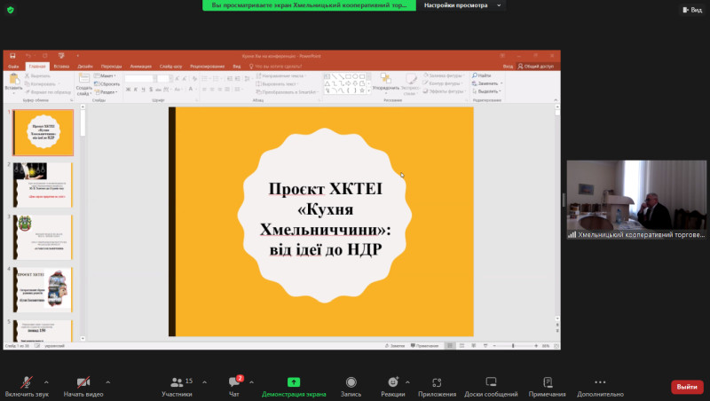710x401 pixels.
Task: Open the Дизайн ribbon tab
Action: pyautogui.click(x=85, y=66)
